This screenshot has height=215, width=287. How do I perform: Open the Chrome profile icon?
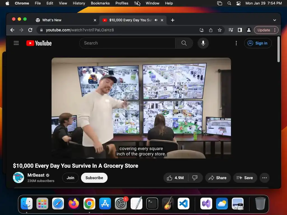tap(249, 30)
